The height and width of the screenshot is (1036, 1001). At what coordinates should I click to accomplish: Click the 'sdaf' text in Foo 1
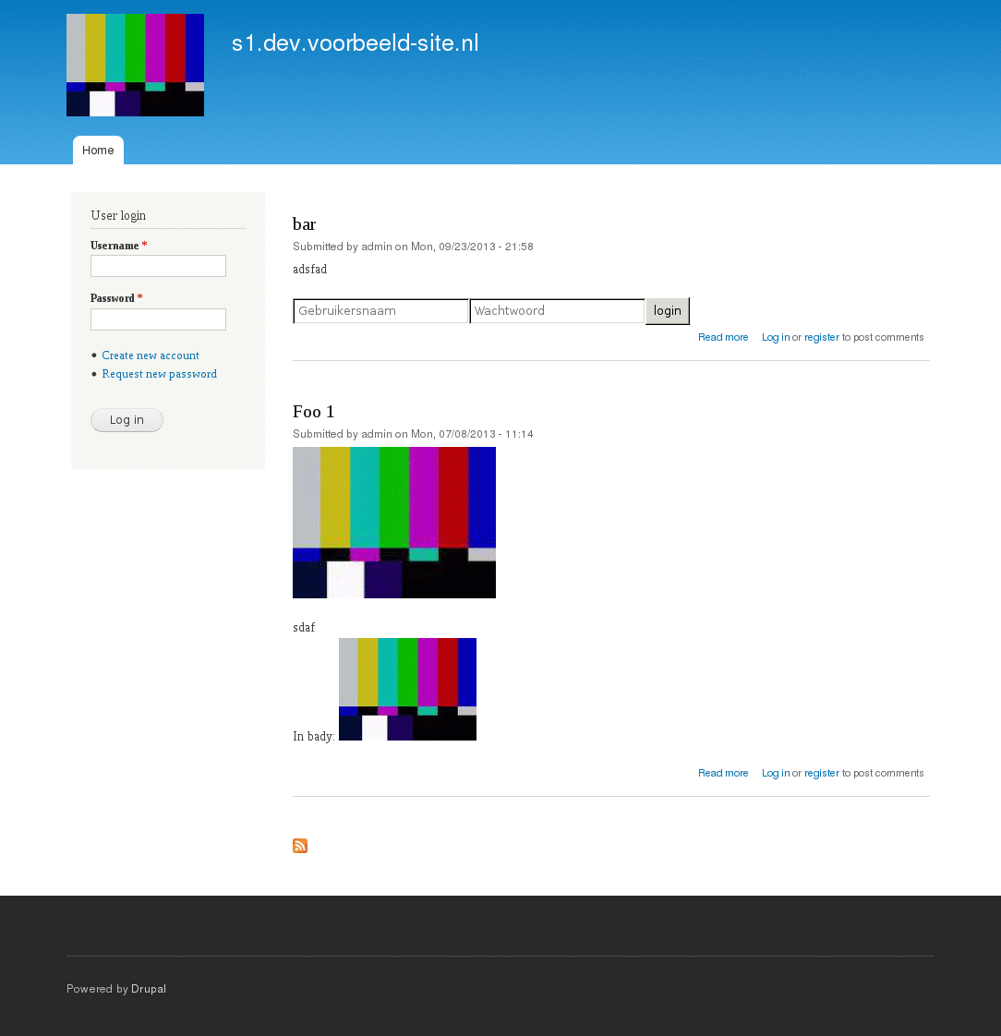coord(304,627)
